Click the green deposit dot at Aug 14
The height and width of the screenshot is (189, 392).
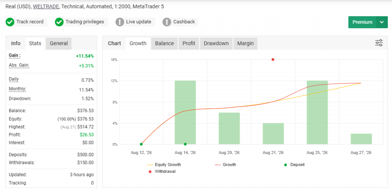[x=185, y=144]
